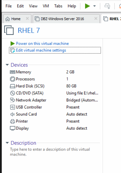The height and width of the screenshot is (173, 121).
Task: Click the Description section heading
Action: 24,143
